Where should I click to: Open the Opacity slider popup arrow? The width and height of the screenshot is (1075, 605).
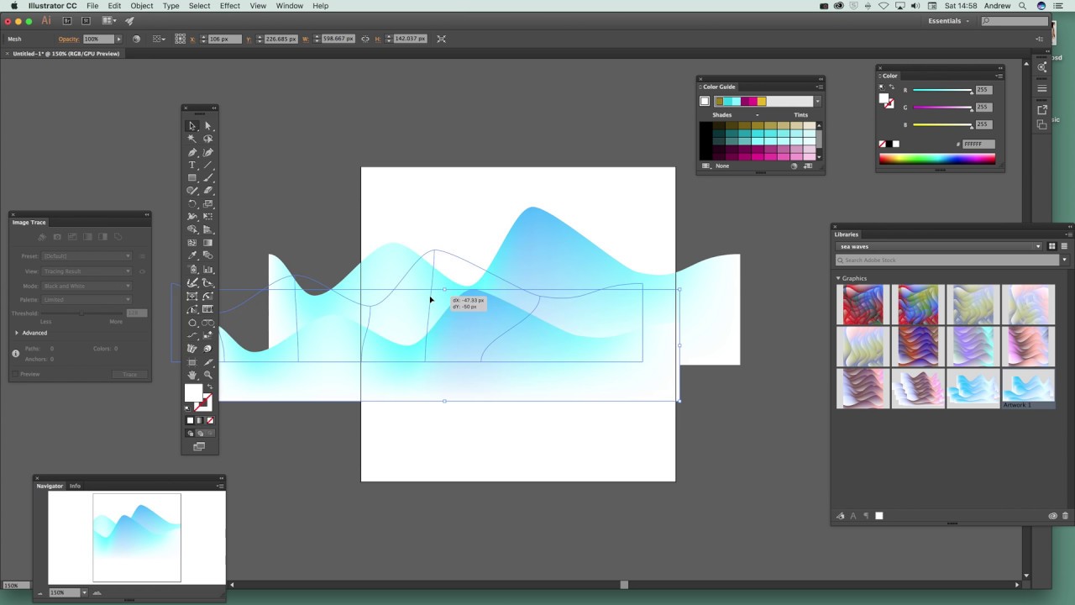118,39
